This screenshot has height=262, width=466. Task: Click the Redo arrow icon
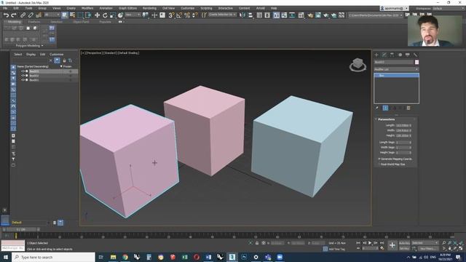click(x=14, y=15)
